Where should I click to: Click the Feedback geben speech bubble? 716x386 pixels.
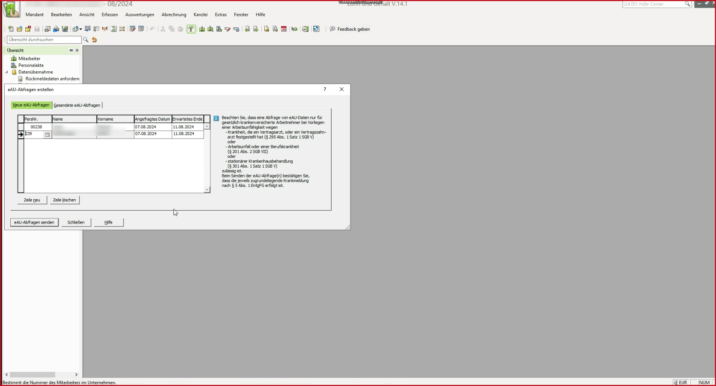click(333, 29)
